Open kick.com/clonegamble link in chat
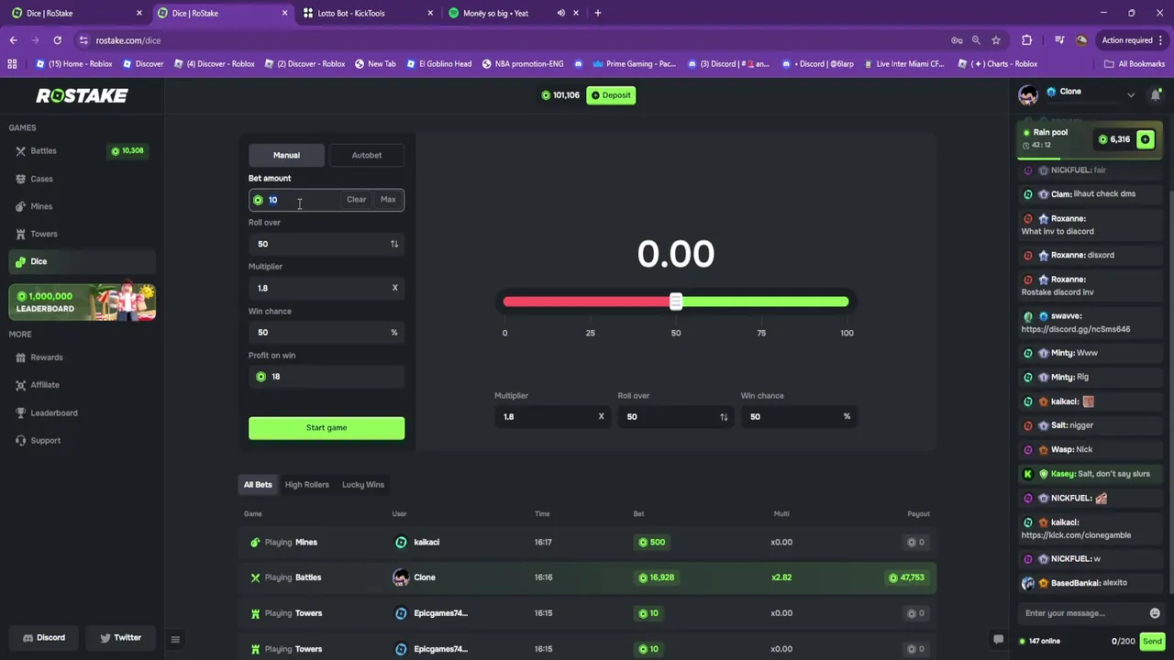The width and height of the screenshot is (1174, 660). 1076,535
